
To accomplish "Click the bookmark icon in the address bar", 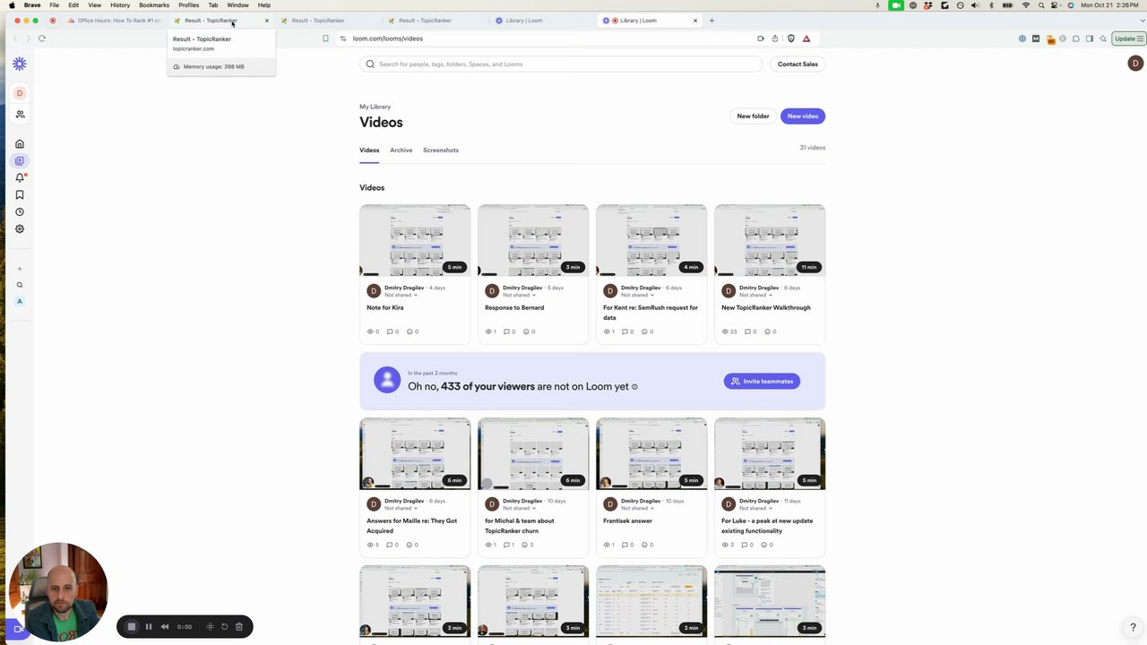I will (325, 39).
